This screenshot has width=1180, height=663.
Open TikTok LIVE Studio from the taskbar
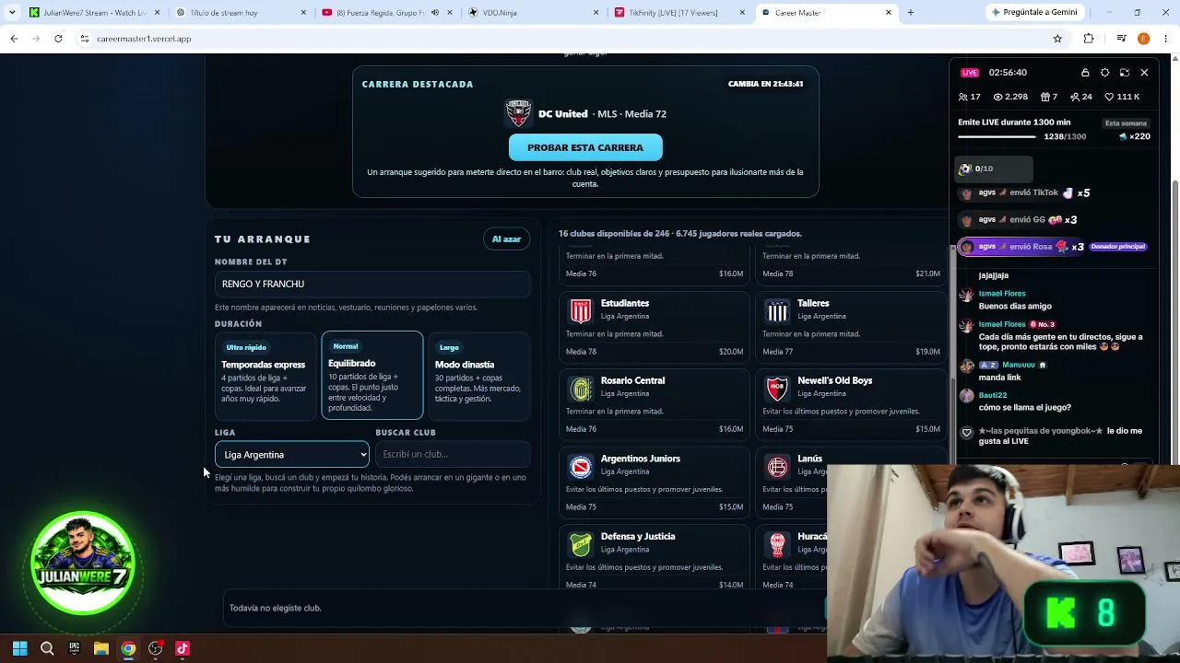point(183,648)
